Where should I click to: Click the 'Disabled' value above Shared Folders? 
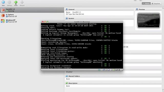pos(69,72)
